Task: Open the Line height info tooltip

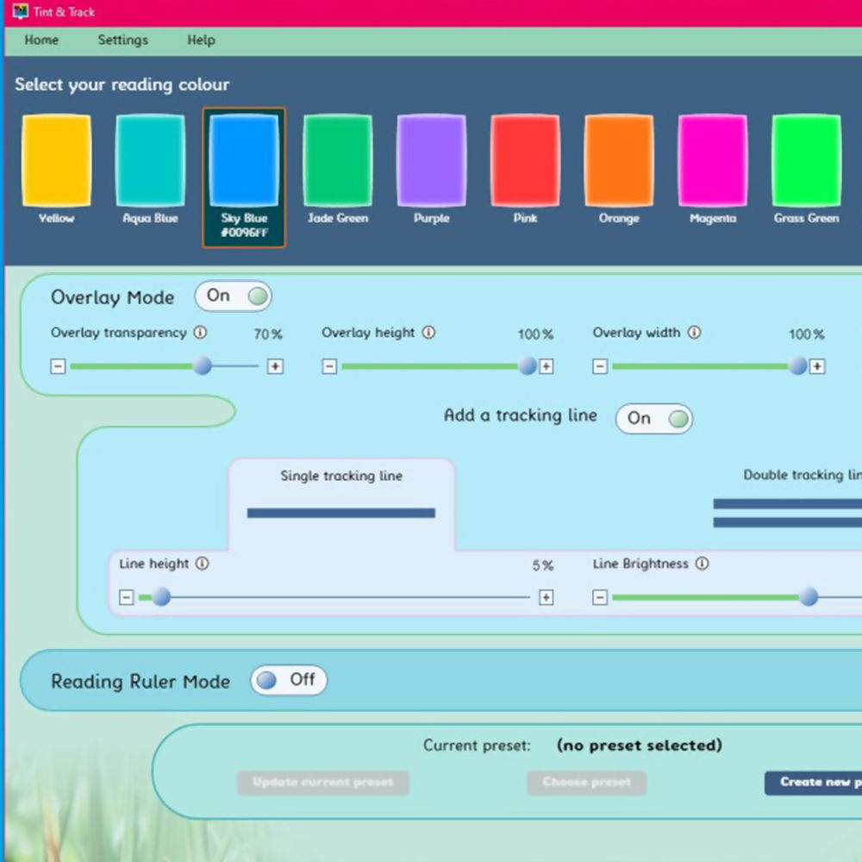Action: coord(203,564)
